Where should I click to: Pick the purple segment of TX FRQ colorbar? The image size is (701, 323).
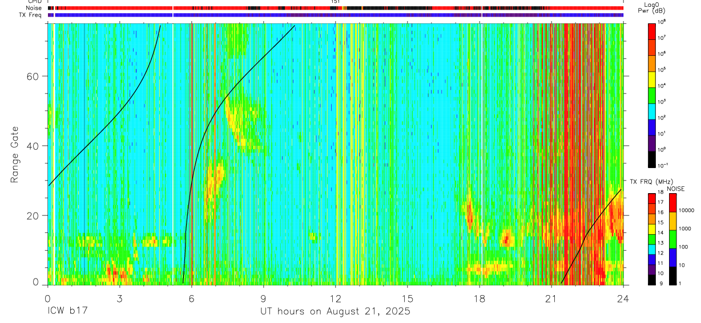coord(651,269)
